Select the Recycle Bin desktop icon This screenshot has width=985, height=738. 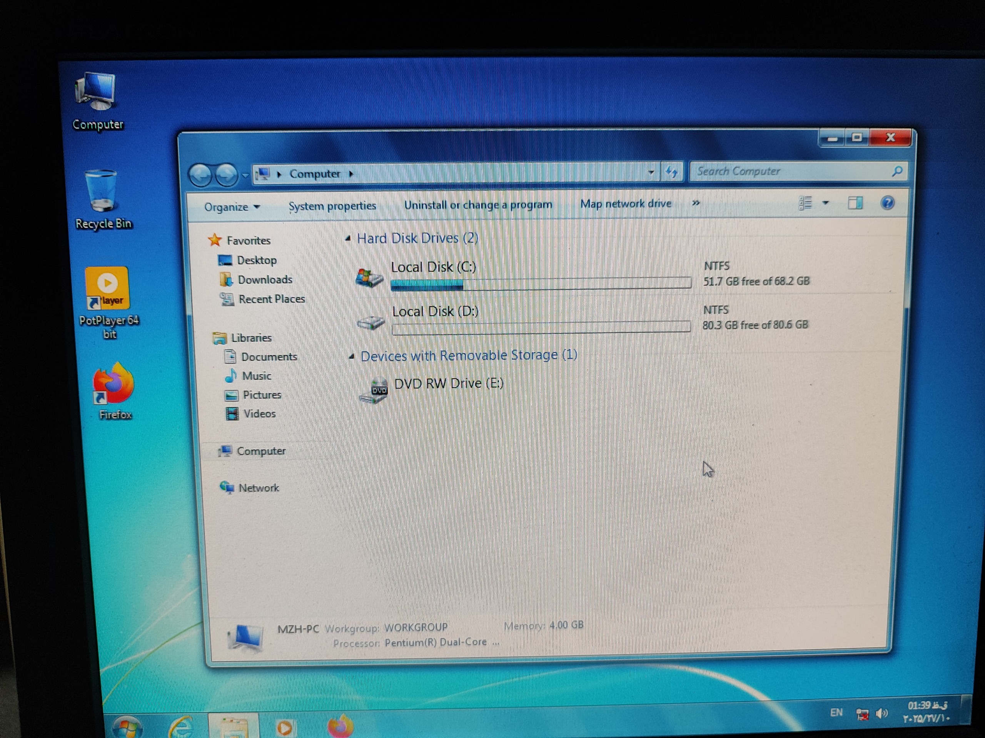(x=102, y=192)
